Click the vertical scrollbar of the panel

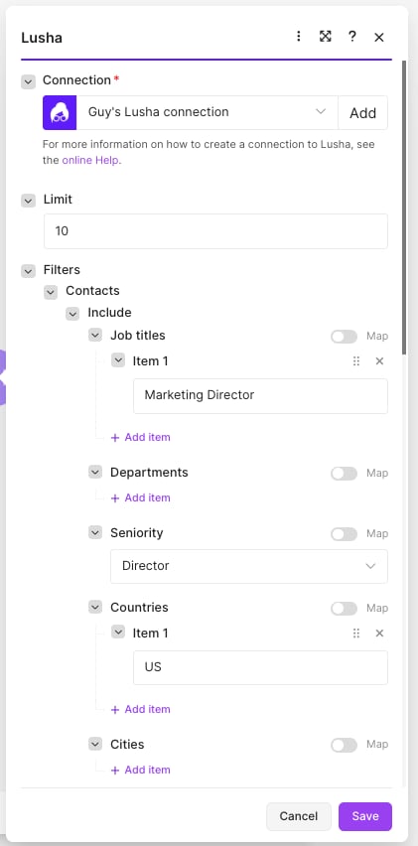[x=404, y=208]
